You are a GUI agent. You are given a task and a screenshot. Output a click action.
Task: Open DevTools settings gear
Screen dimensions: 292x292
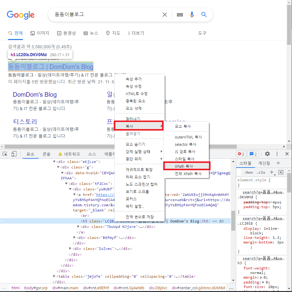click(x=267, y=154)
